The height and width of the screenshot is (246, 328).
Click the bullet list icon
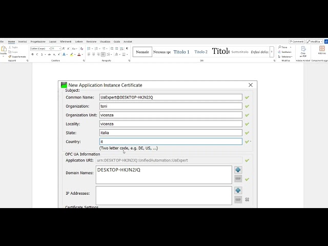click(x=89, y=49)
